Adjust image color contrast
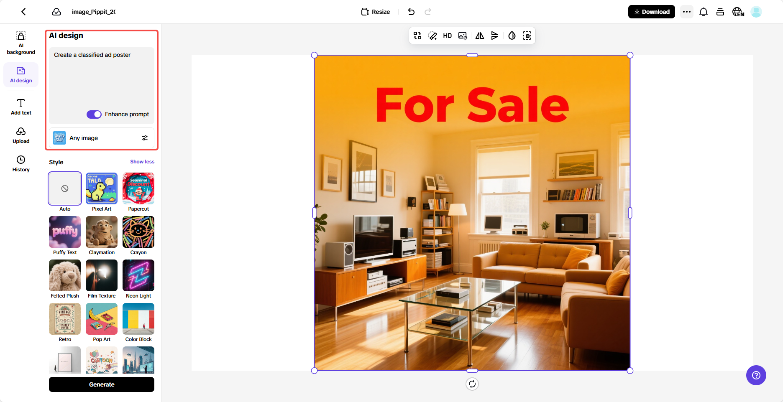 (x=512, y=36)
